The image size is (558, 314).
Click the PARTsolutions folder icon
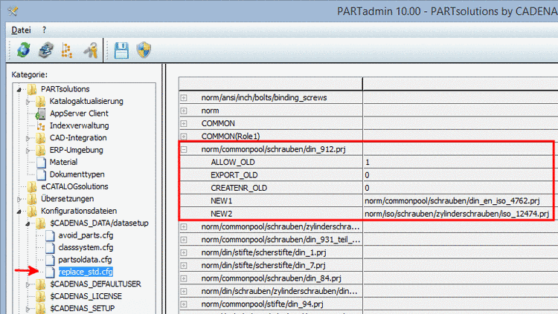[32, 89]
